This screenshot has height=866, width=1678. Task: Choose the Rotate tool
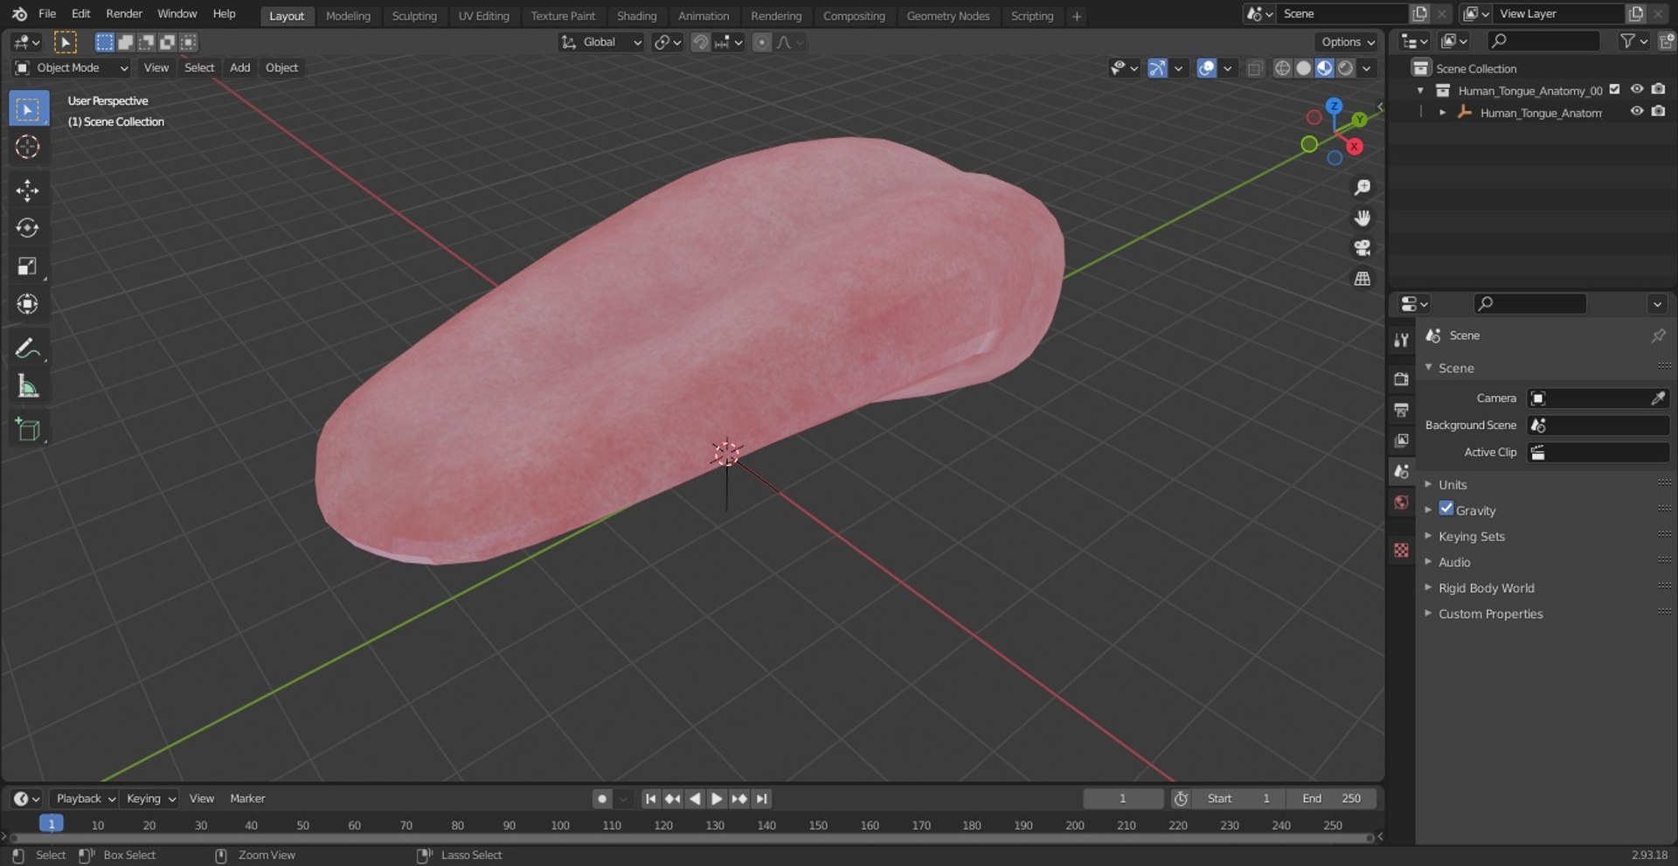click(x=28, y=228)
